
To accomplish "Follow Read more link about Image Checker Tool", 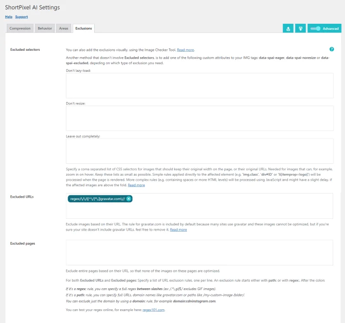I will coord(185,50).
